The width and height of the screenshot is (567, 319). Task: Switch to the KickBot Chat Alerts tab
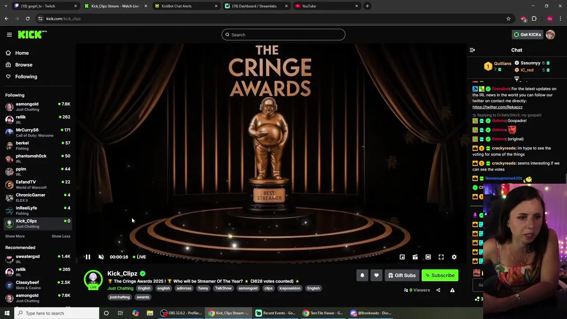(x=186, y=6)
